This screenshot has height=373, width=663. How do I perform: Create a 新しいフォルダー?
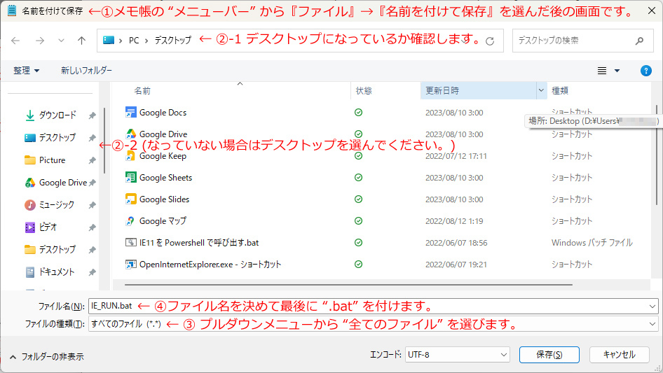86,71
